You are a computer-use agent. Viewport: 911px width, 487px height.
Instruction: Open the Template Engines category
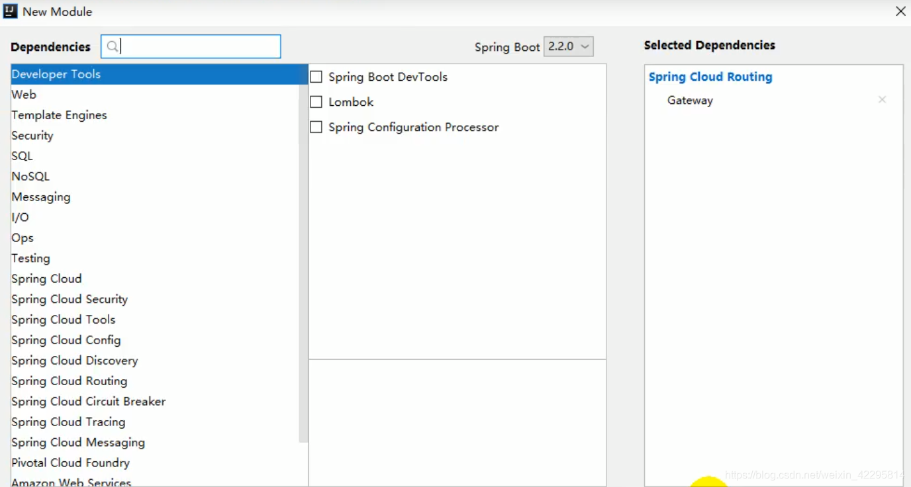(155, 115)
